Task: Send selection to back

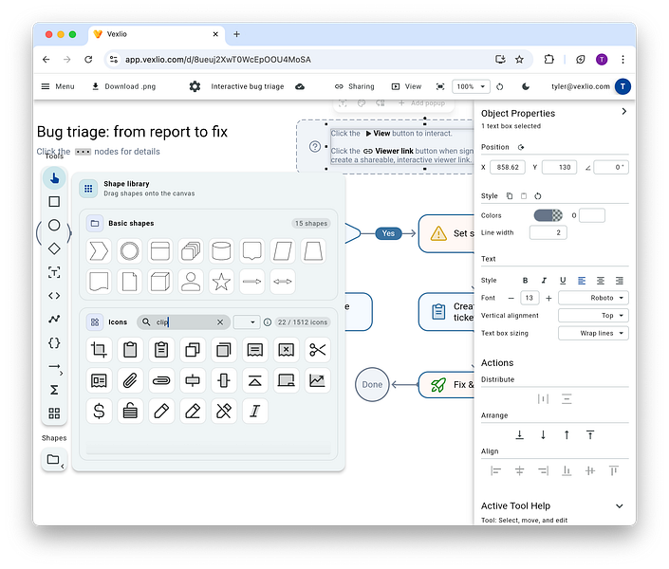Action: click(520, 434)
